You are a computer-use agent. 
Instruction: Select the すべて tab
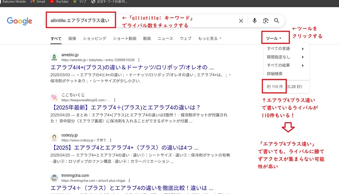56,39
